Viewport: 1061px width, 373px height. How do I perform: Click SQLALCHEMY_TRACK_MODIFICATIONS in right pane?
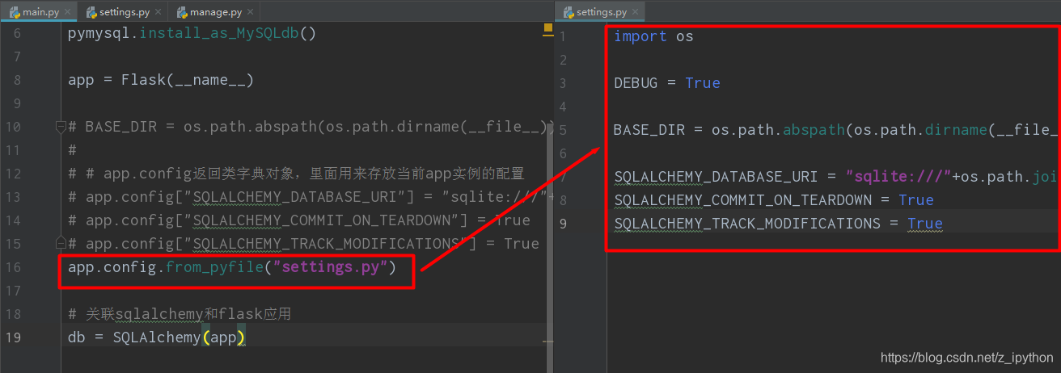[x=747, y=224]
